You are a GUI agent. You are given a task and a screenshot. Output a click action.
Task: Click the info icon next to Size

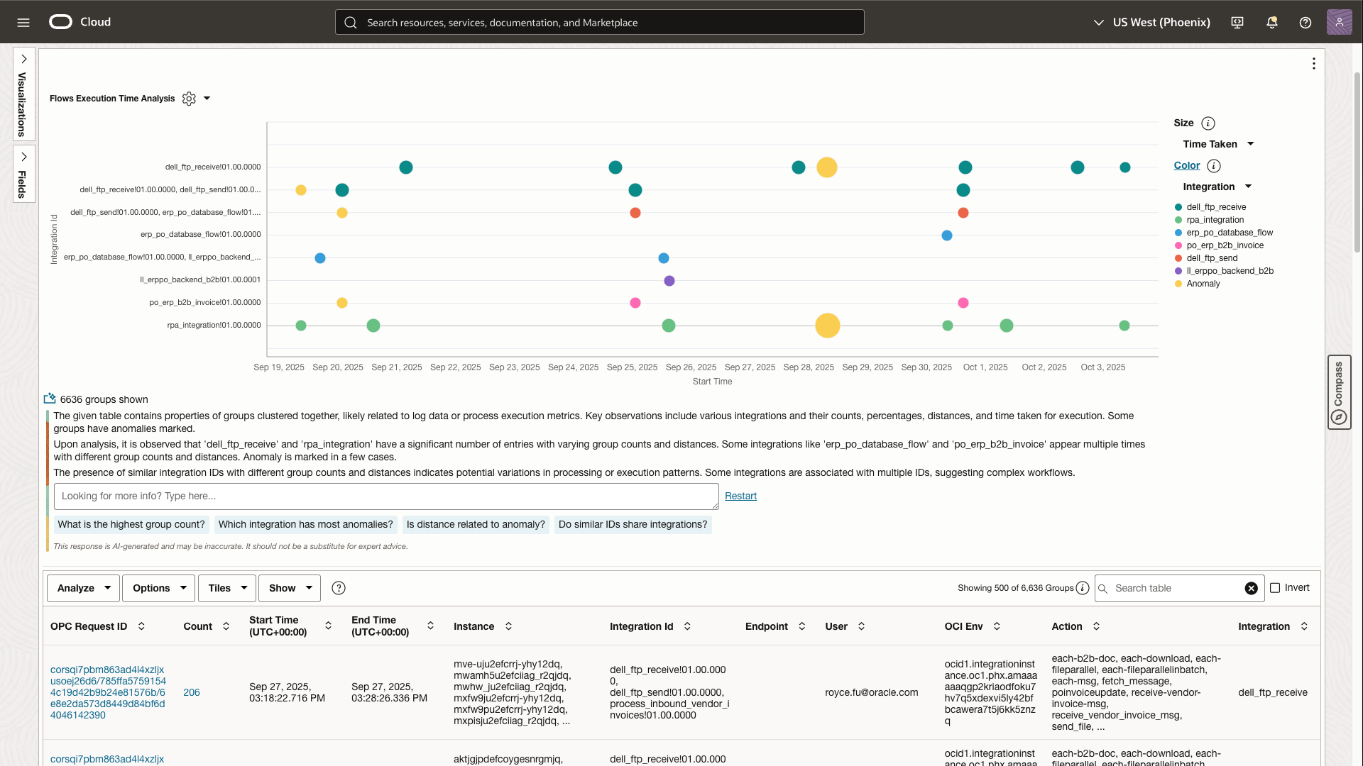tap(1208, 123)
